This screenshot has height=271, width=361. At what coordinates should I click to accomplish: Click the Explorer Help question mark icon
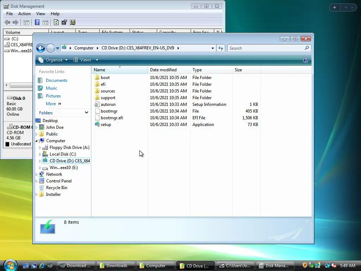[306, 60]
